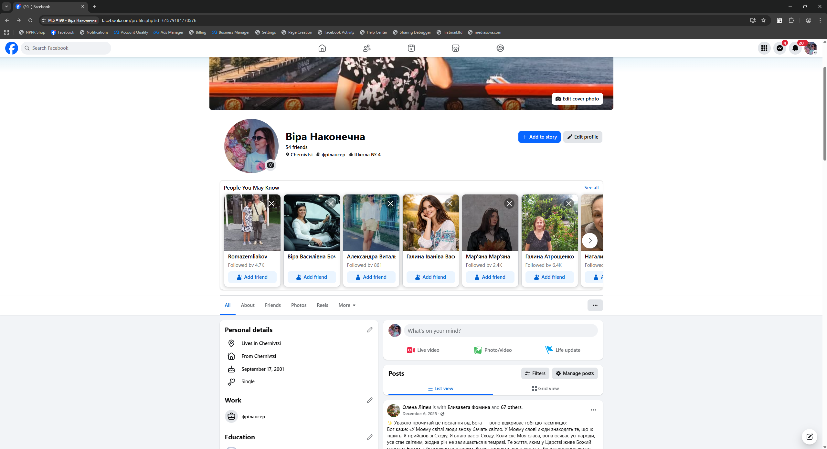The width and height of the screenshot is (827, 449).
Task: Open the notifications bell
Action: (795, 48)
